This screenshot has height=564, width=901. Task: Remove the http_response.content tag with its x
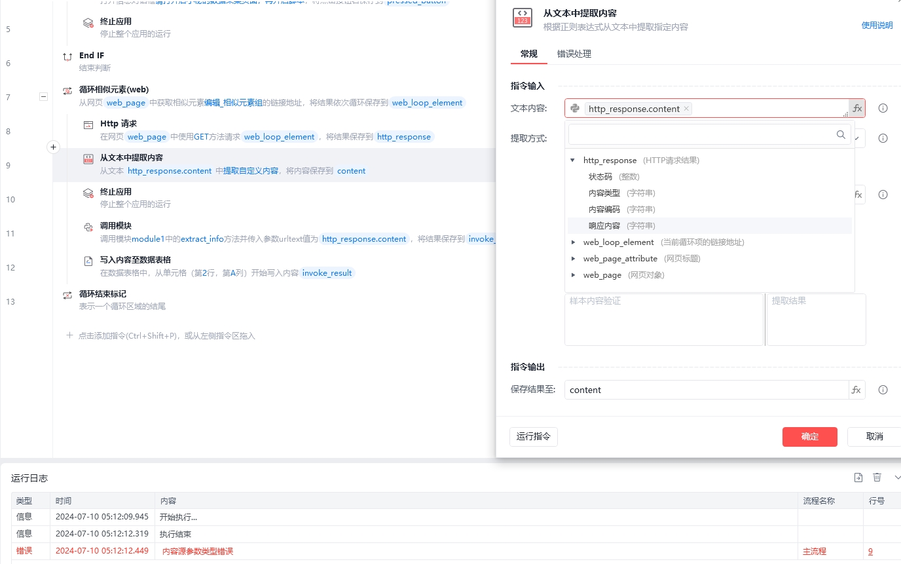pyautogui.click(x=686, y=109)
